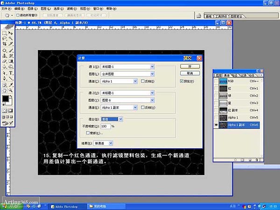This screenshot has height=210, width=280.
Task: Show the RGB channel visibility
Action: [216, 81]
